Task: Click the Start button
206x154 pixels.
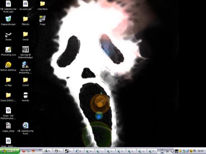Action: click(10, 151)
